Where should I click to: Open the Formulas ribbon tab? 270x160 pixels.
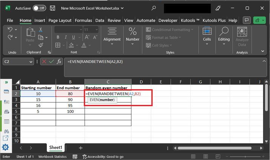tap(83, 20)
